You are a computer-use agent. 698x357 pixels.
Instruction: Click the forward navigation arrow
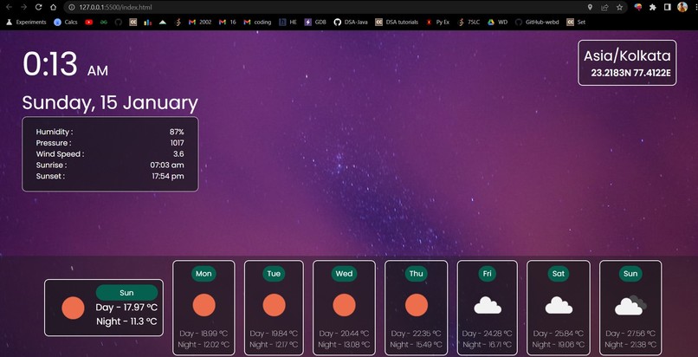point(23,7)
